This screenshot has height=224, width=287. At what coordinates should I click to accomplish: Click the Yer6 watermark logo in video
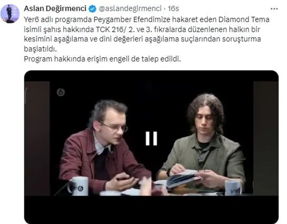pos(61,92)
